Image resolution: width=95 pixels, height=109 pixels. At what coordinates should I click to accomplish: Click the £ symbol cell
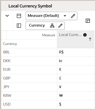coord(76,78)
